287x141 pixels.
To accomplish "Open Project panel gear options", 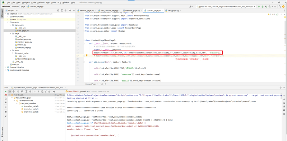I will click(70, 11).
